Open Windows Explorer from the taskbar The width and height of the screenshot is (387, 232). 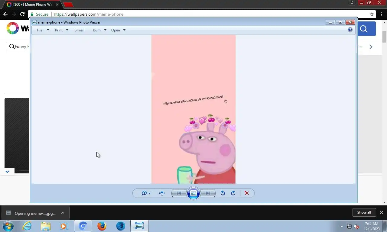coord(46,226)
